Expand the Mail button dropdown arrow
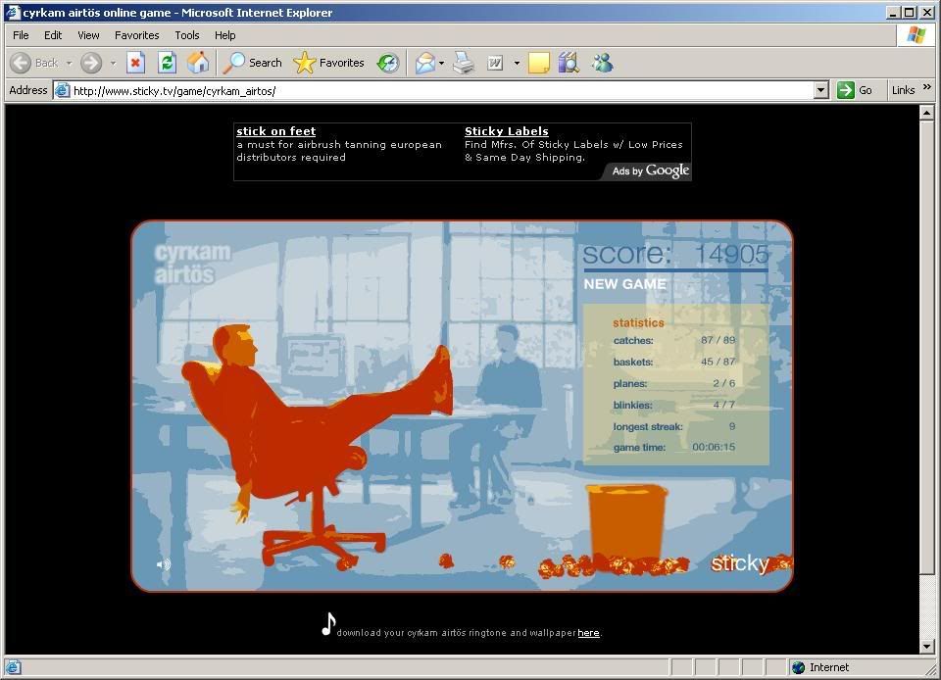The width and height of the screenshot is (941, 680). [442, 63]
